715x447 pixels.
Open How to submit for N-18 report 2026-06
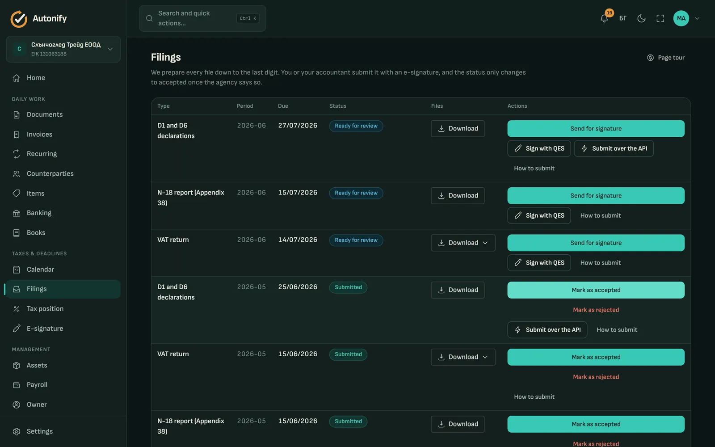tap(601, 215)
